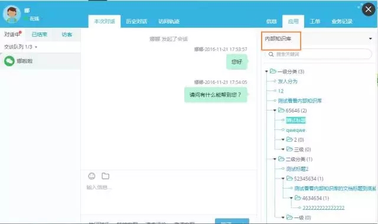Click the timestamp 2016-11-21 17:53:57
This screenshot has width=378, height=224.
pyautogui.click(x=226, y=49)
